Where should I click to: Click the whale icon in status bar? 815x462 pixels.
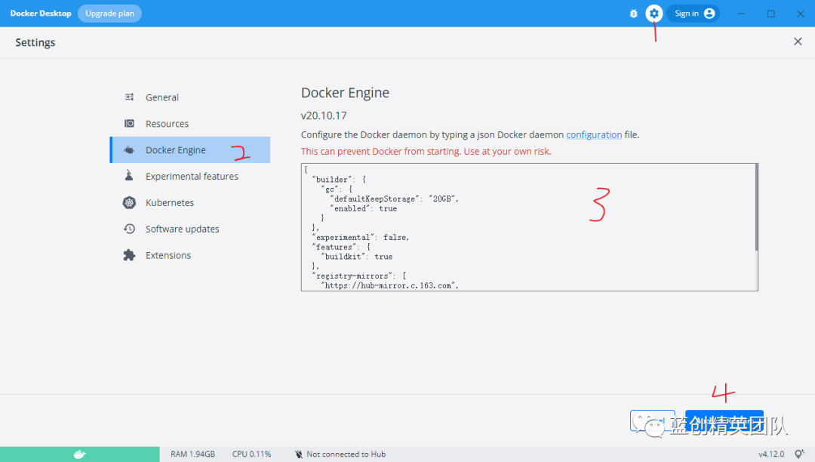point(79,454)
